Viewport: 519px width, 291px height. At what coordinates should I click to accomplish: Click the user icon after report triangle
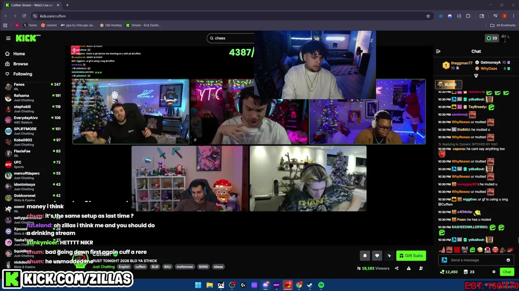pos(421,268)
